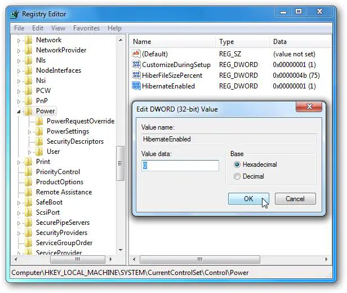
Task: Click Cancel in the Edit DWORD dialog
Action: point(295,198)
